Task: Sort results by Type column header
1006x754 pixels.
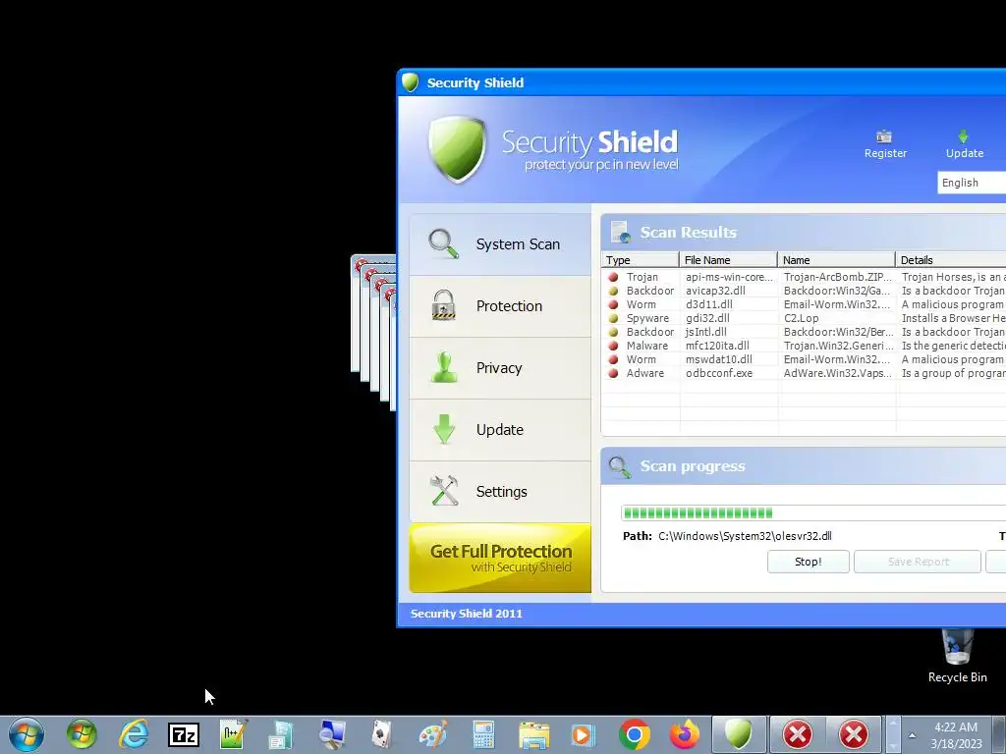Action: (x=640, y=259)
